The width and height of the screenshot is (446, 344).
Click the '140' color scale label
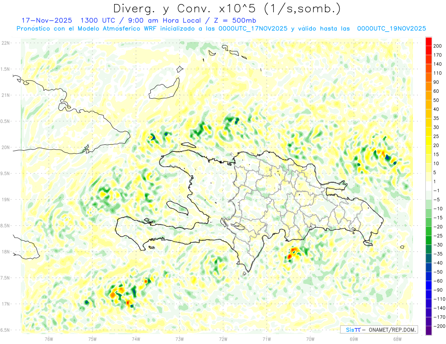pos(437,64)
